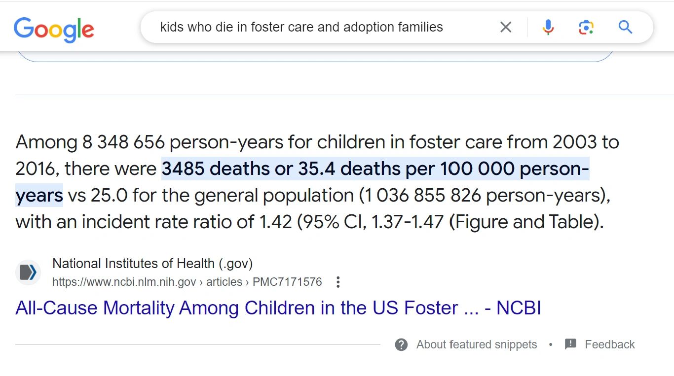Click the Google logo to return home

click(54, 29)
